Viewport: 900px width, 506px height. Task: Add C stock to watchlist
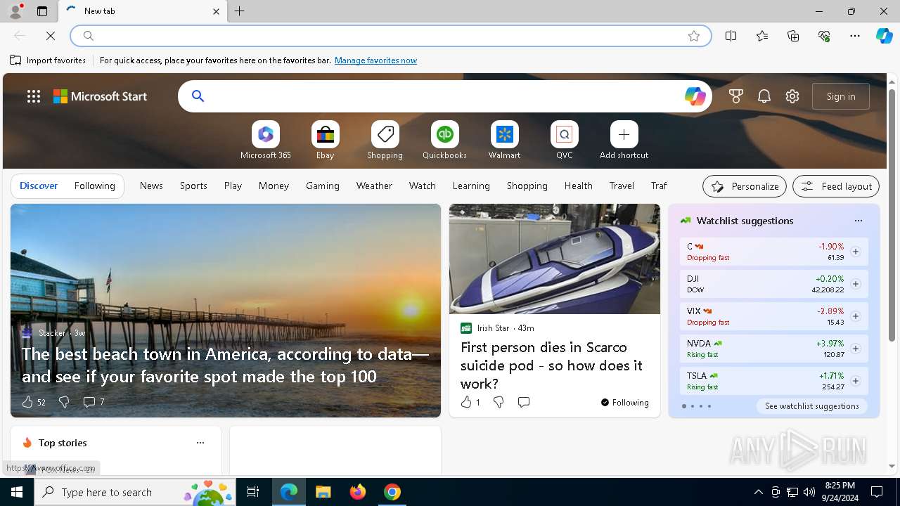856,252
